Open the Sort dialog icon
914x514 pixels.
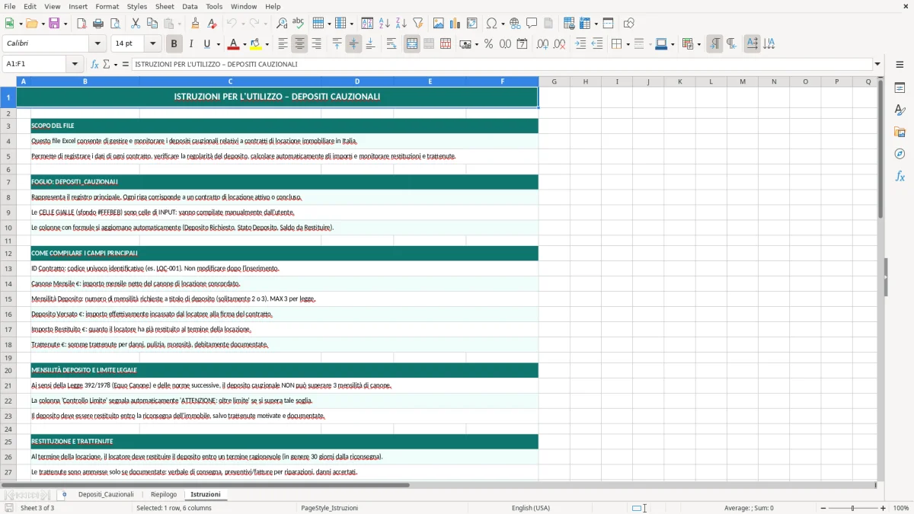[x=367, y=24]
